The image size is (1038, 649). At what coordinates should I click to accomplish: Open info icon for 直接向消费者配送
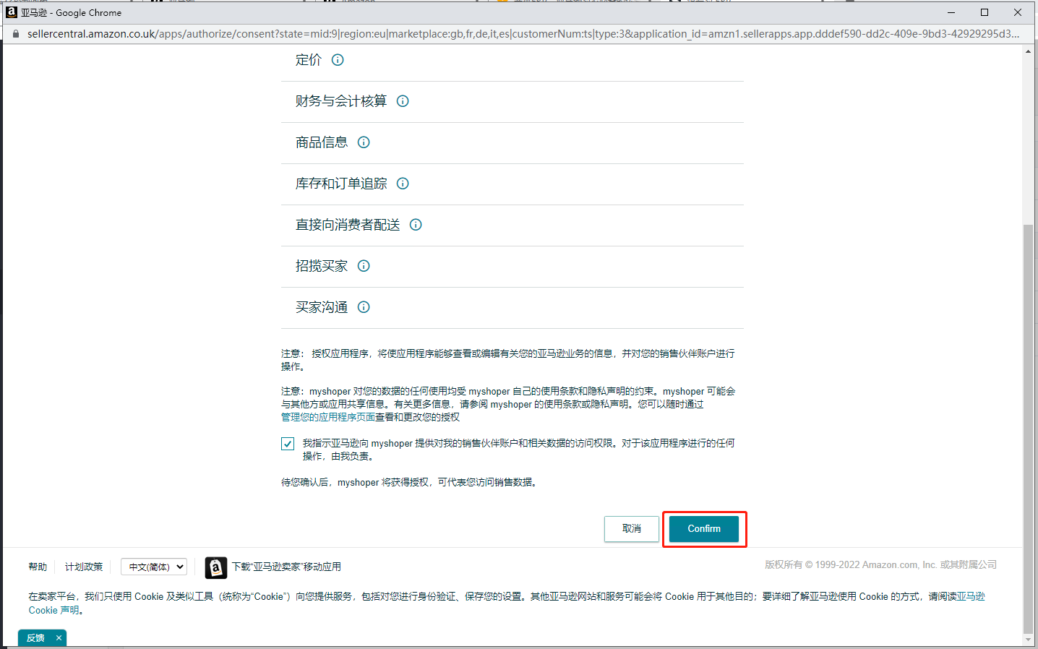coord(416,225)
